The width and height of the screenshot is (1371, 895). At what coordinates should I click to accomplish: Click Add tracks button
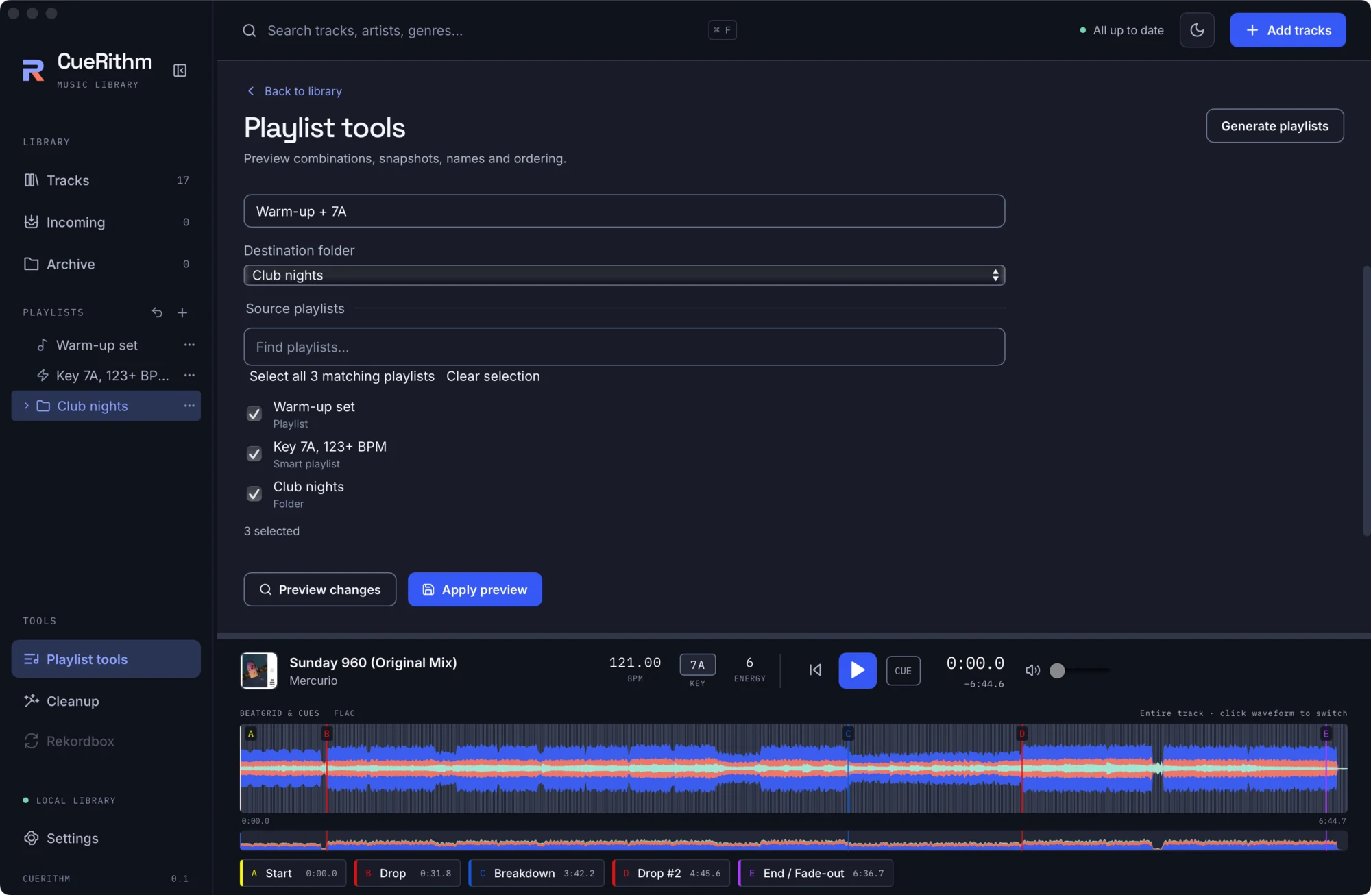click(x=1287, y=30)
